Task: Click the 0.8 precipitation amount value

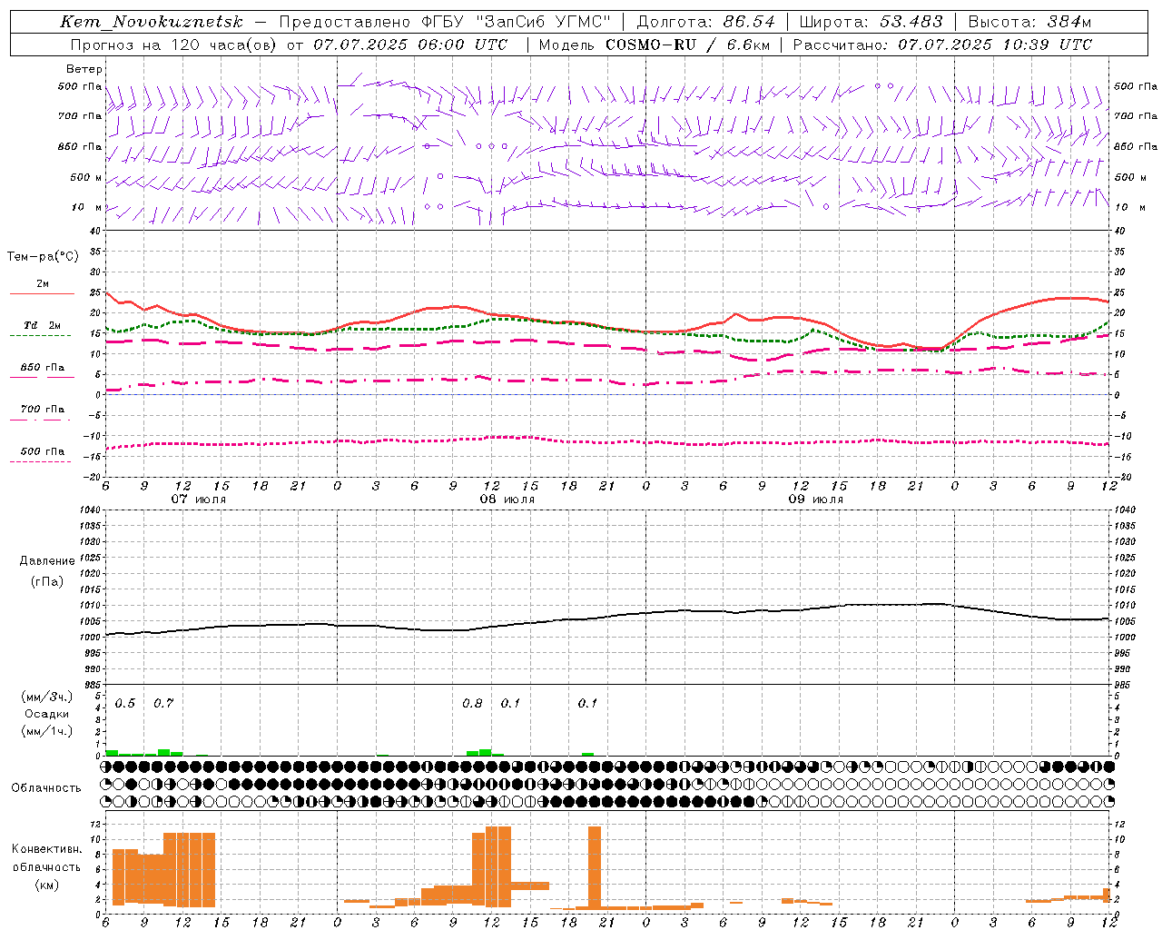Action: [x=472, y=704]
